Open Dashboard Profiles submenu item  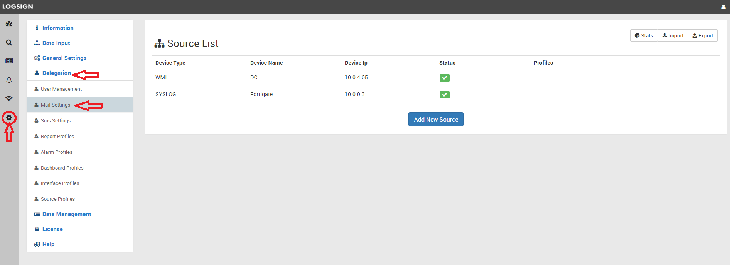click(x=80, y=168)
